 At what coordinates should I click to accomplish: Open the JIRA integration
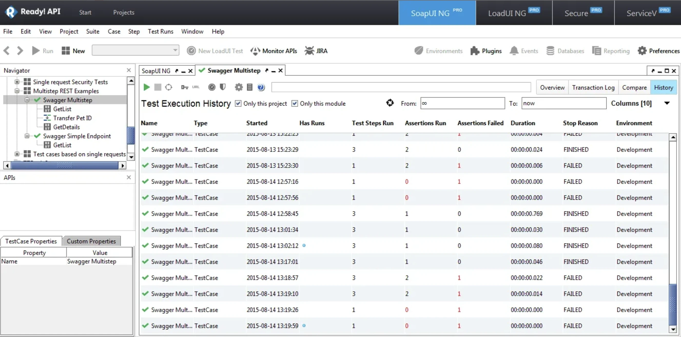click(316, 51)
